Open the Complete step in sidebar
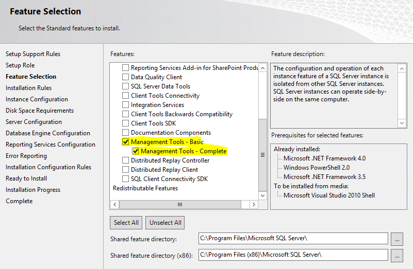414x269 pixels. [19, 201]
